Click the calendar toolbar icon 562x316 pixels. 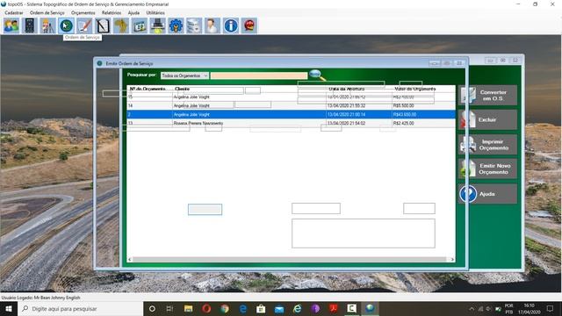click(140, 25)
